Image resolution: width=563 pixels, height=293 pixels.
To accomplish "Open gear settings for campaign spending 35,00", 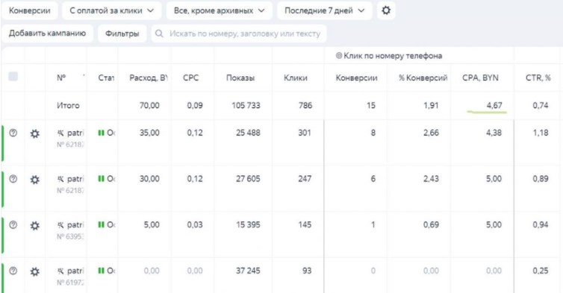I will pyautogui.click(x=35, y=133).
